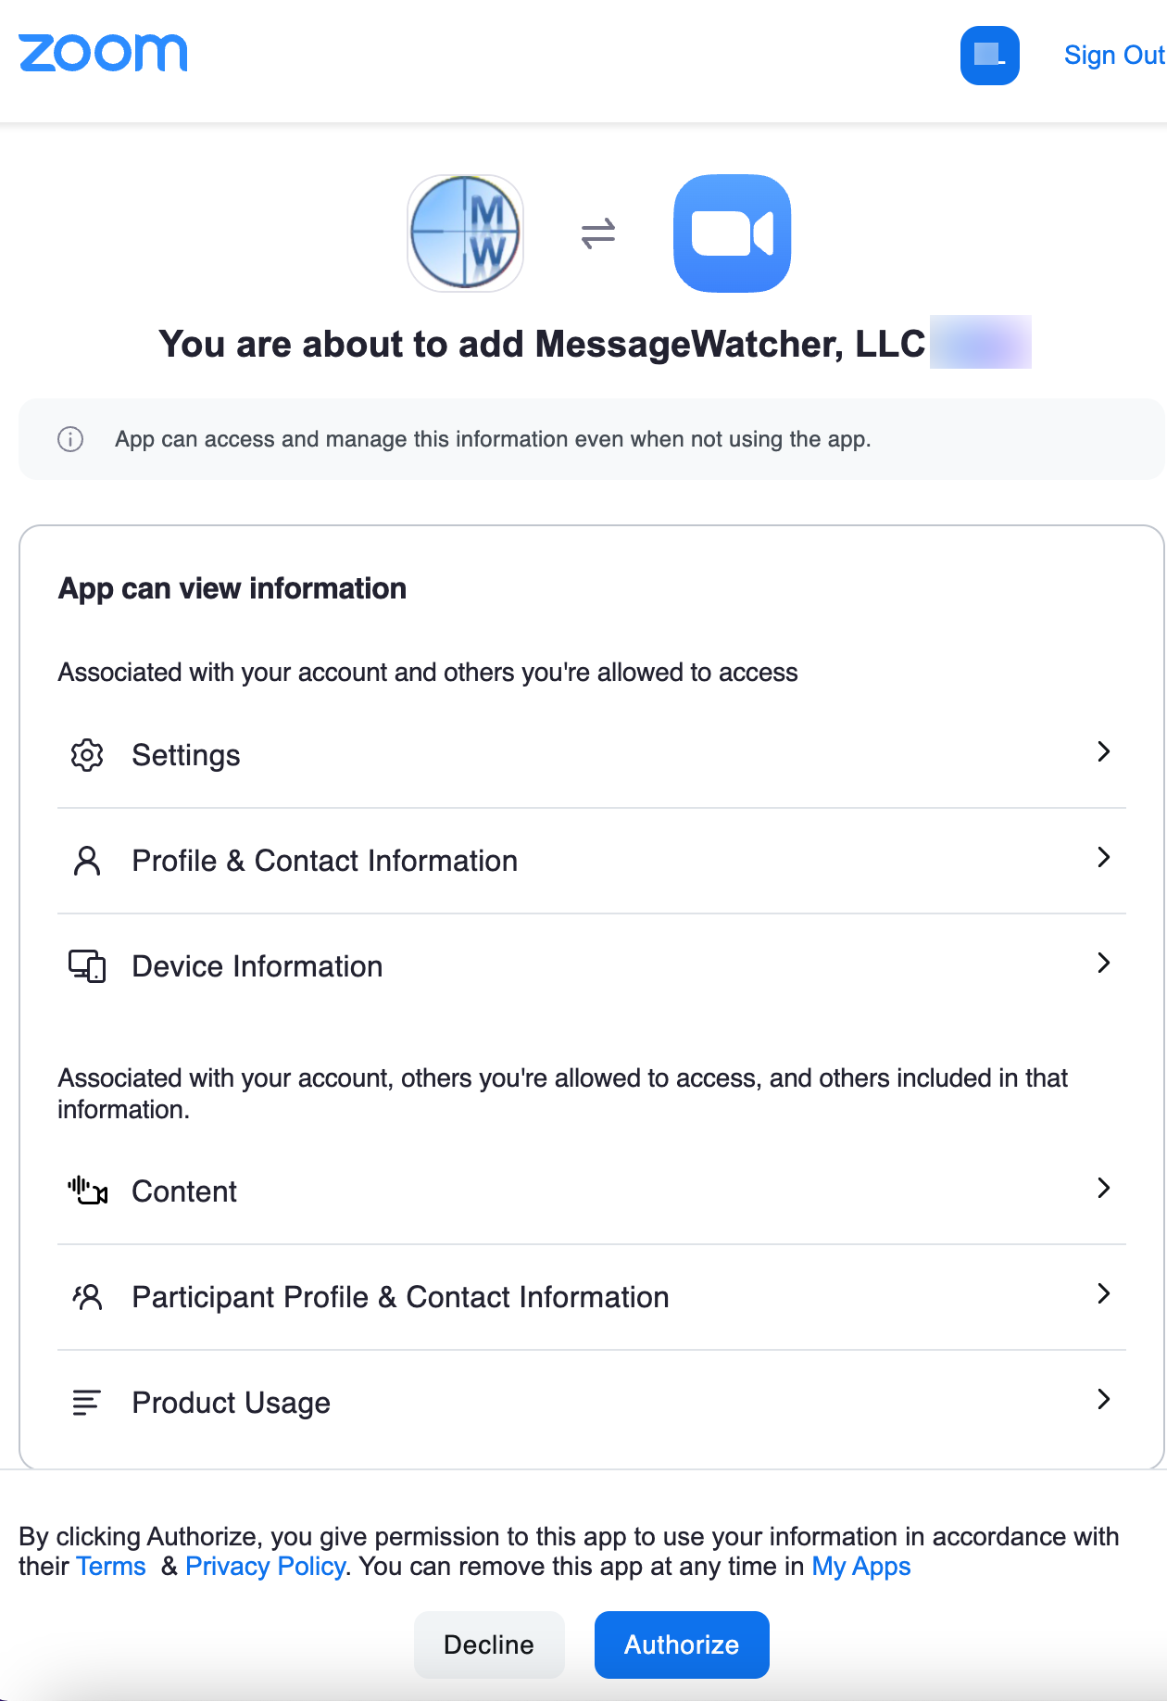Expand Participant Profile & Contact Information row

592,1297
